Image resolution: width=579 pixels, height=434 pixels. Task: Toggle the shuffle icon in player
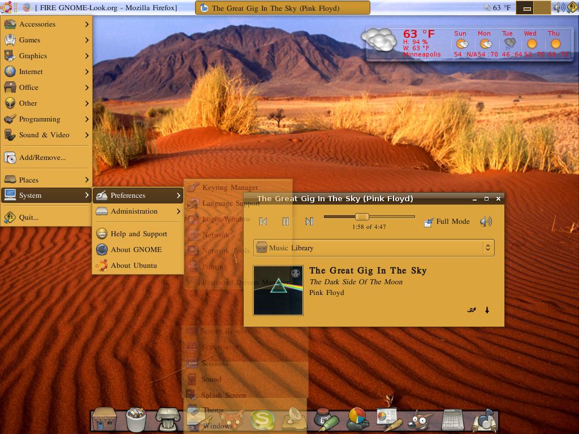472,310
